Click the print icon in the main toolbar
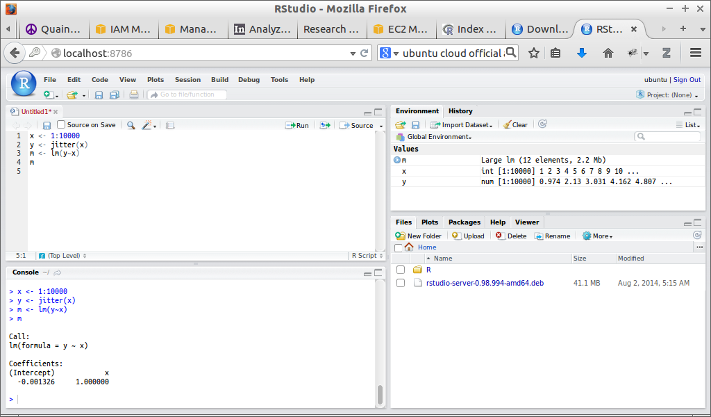The image size is (711, 417). tap(131, 95)
